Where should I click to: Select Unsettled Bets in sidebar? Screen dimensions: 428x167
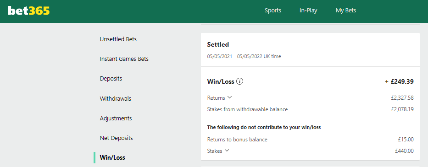pos(118,39)
